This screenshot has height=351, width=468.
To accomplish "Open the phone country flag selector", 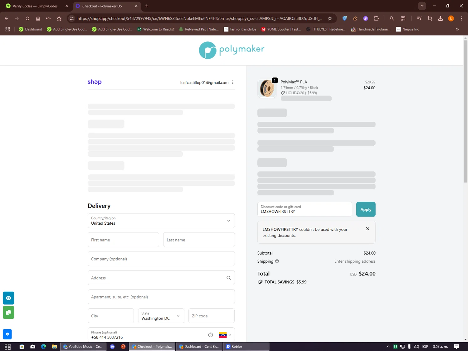I will tap(225, 335).
